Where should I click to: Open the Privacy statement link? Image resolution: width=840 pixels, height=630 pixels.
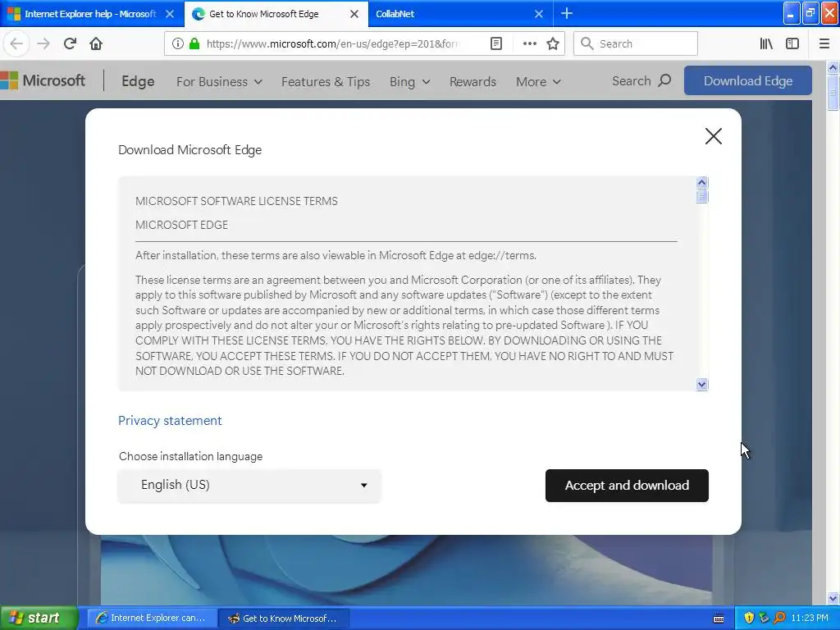(170, 421)
